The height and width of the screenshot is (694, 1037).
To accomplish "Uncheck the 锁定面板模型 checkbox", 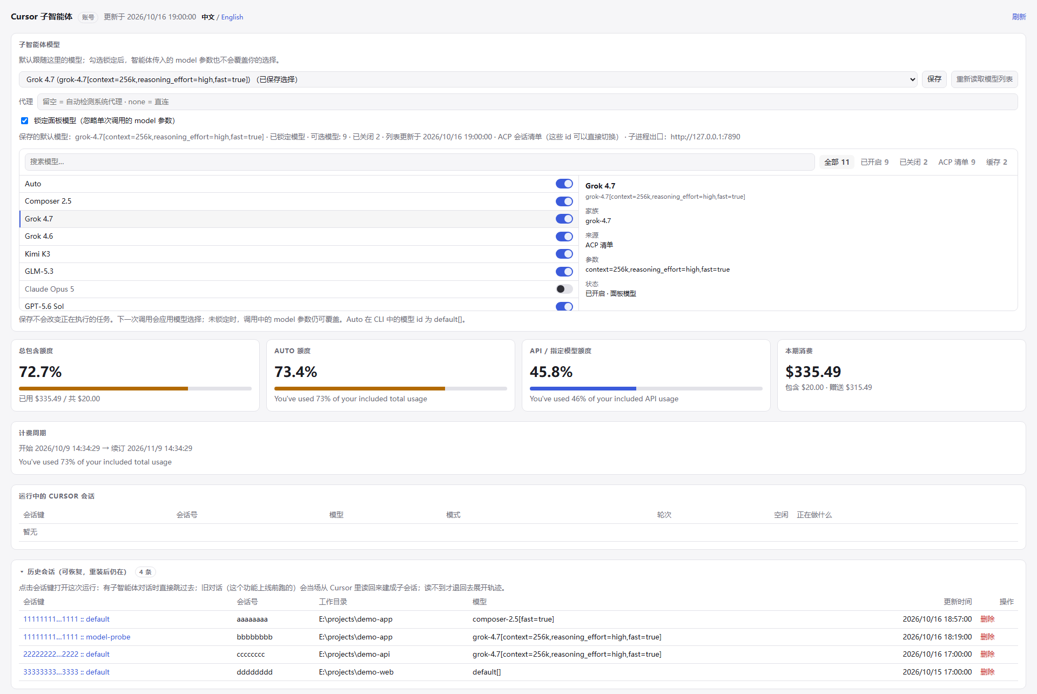I will click(24, 120).
